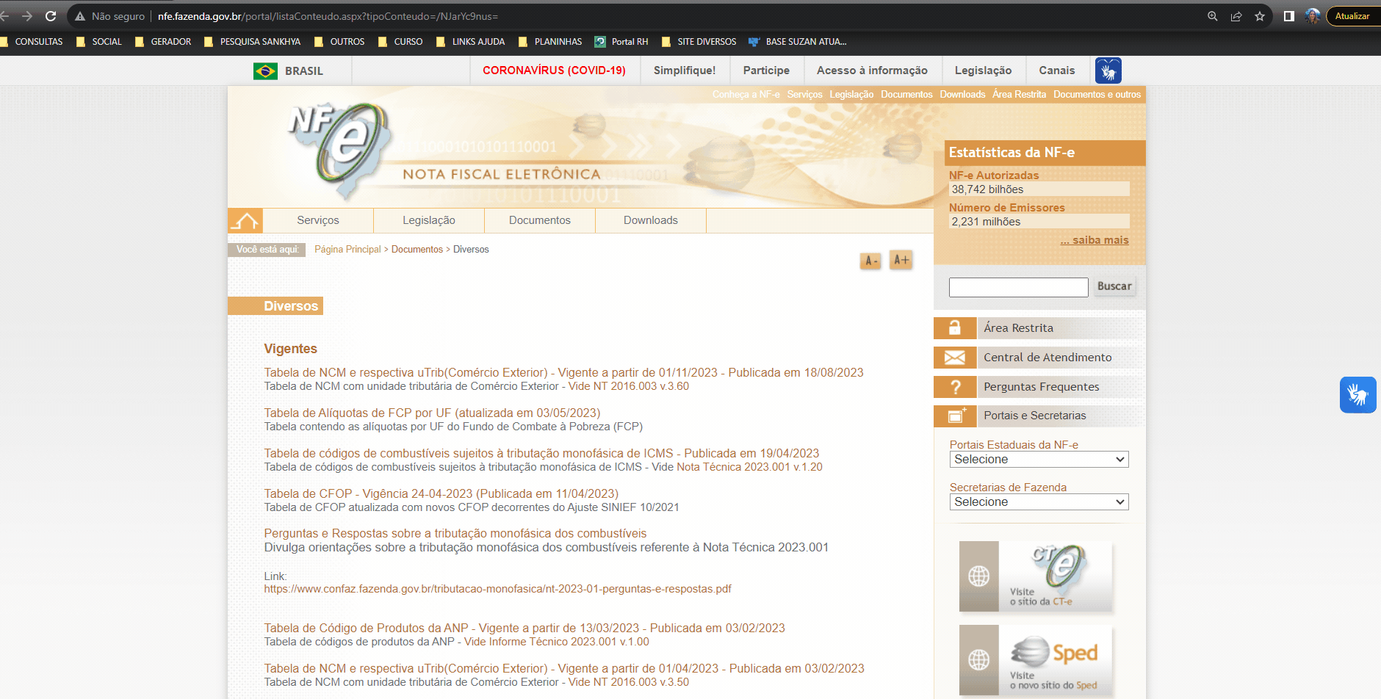Open Vide NT 2016.003 v.3.60 link

click(628, 386)
